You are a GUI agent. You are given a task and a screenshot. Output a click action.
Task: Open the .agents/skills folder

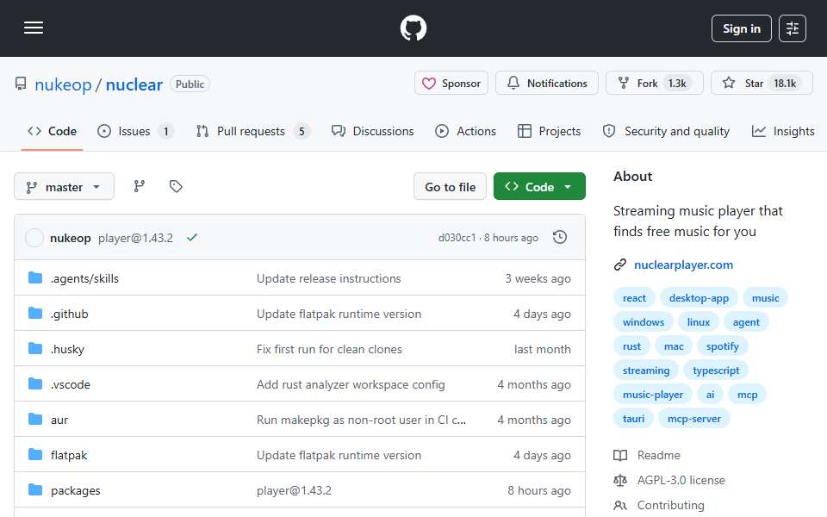[84, 278]
